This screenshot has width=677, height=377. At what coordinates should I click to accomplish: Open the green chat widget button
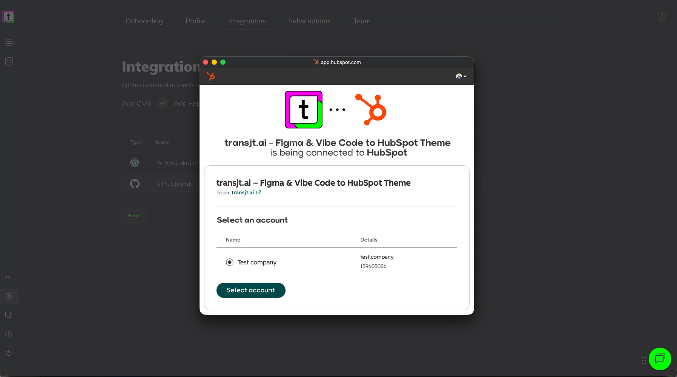(660, 359)
